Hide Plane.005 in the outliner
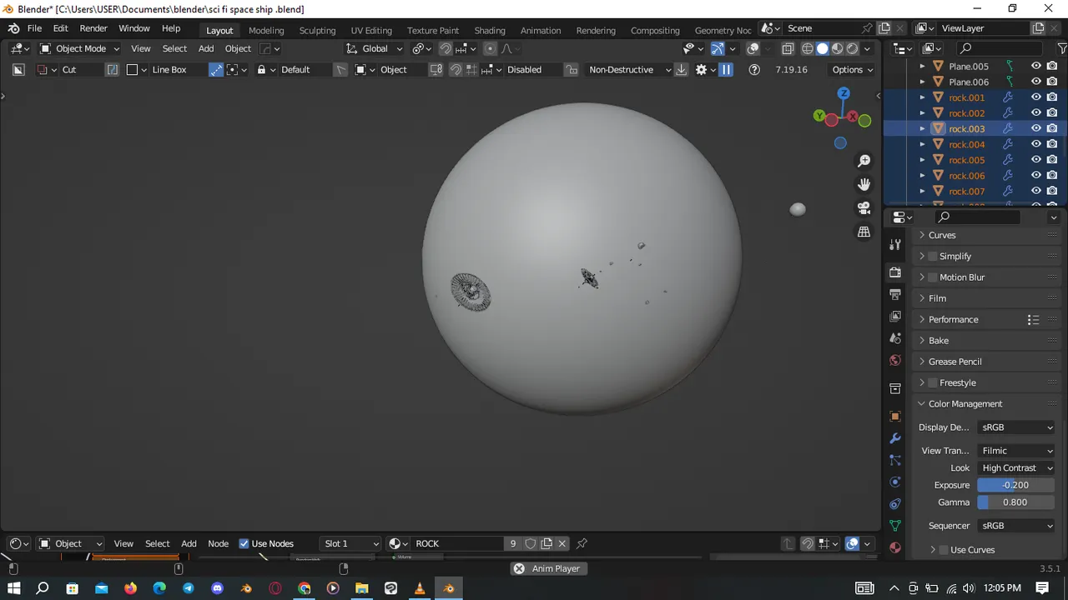 1035,66
